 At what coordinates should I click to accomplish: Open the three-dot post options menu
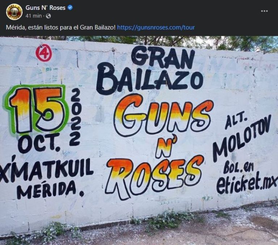click(x=264, y=11)
